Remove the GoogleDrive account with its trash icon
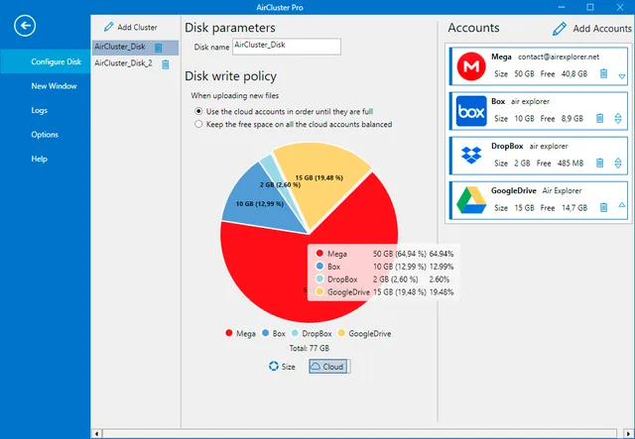 [603, 207]
